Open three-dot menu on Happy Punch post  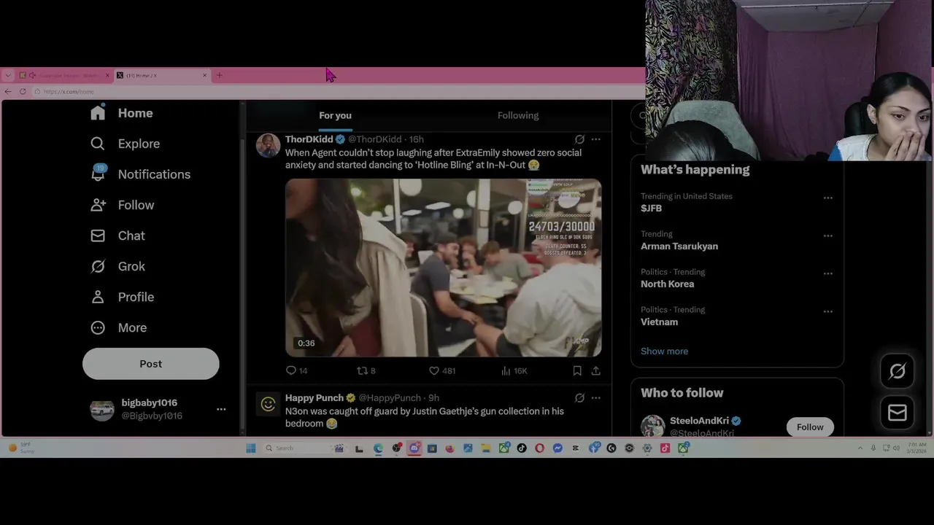[596, 398]
